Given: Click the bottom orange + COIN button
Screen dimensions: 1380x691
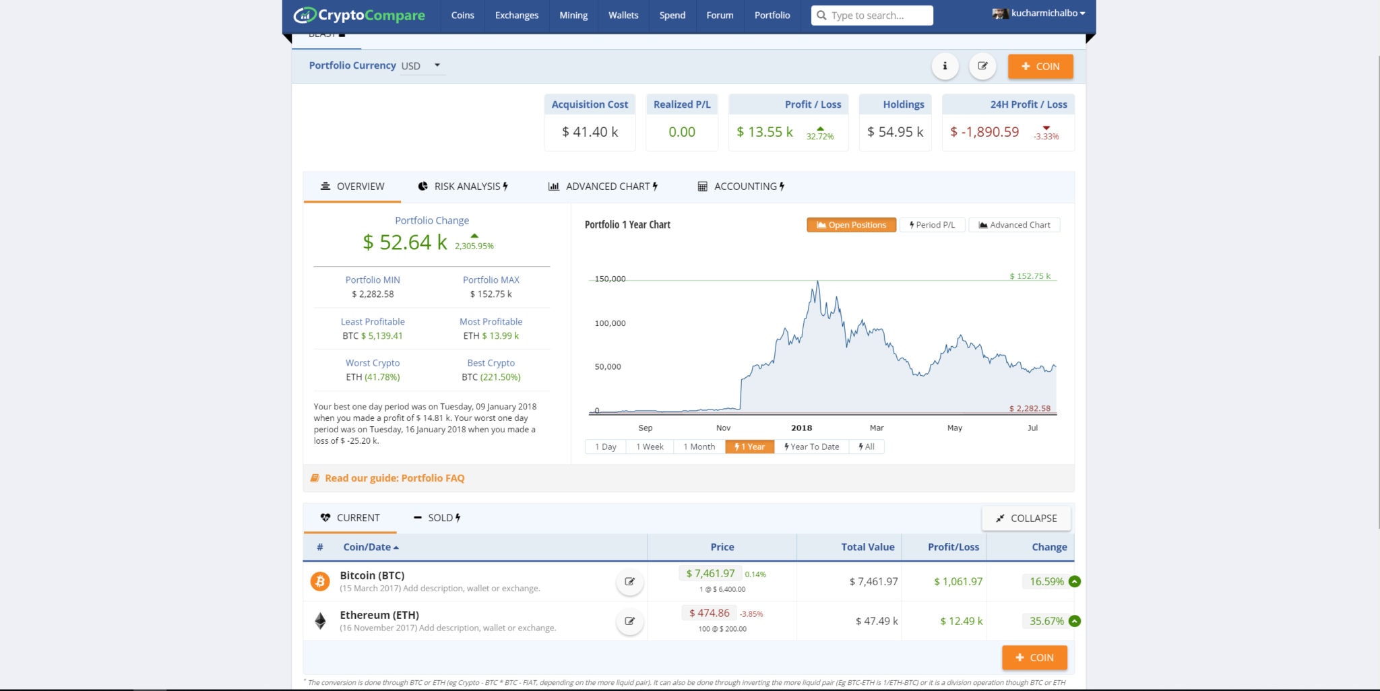Looking at the screenshot, I should [1034, 658].
